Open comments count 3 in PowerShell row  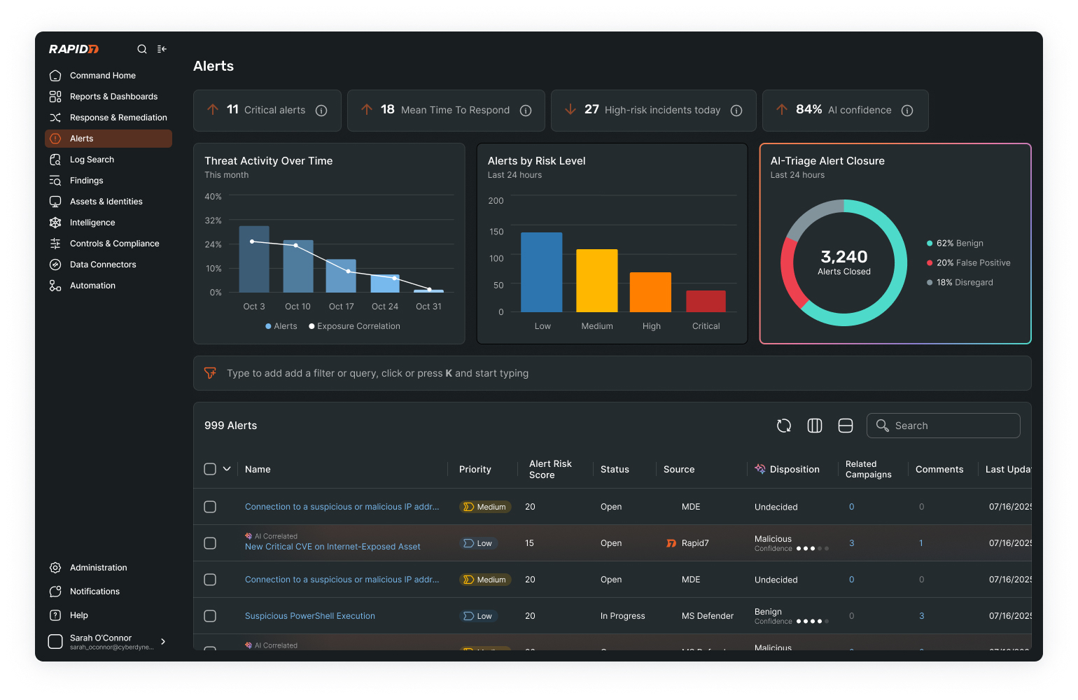921,616
